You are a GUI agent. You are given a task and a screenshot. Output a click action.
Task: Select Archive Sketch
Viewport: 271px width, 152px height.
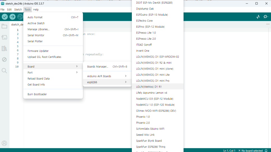pyautogui.click(x=53, y=23)
